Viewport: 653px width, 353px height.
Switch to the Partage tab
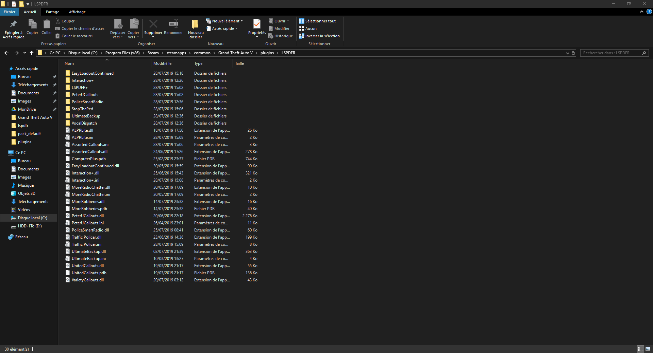(52, 12)
